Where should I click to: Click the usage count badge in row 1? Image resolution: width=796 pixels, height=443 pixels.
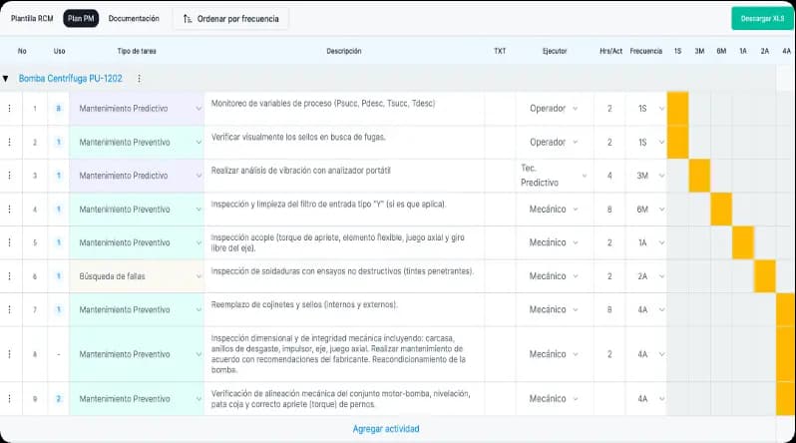click(59, 109)
